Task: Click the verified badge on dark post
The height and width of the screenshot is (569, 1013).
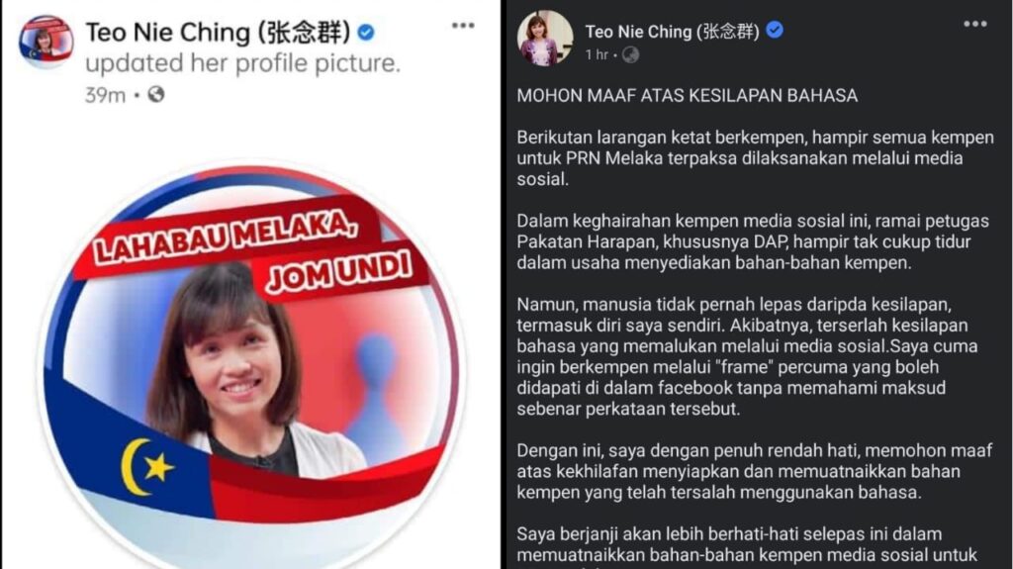Action: pos(774,30)
